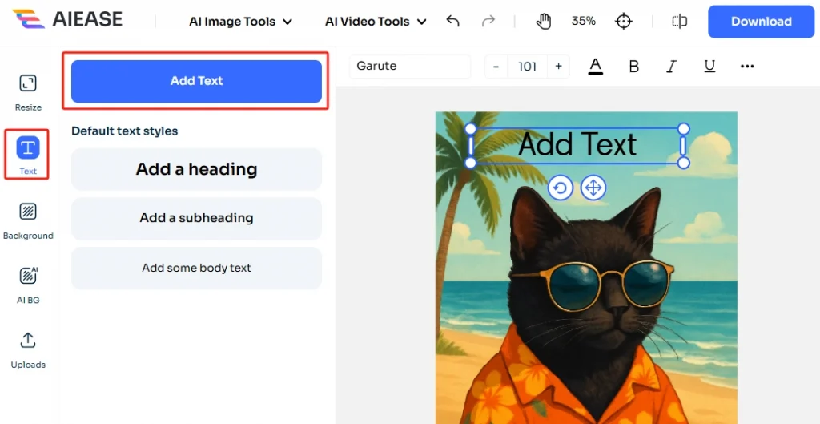The height and width of the screenshot is (424, 820).
Task: Open the text color picker
Action: [x=595, y=67]
